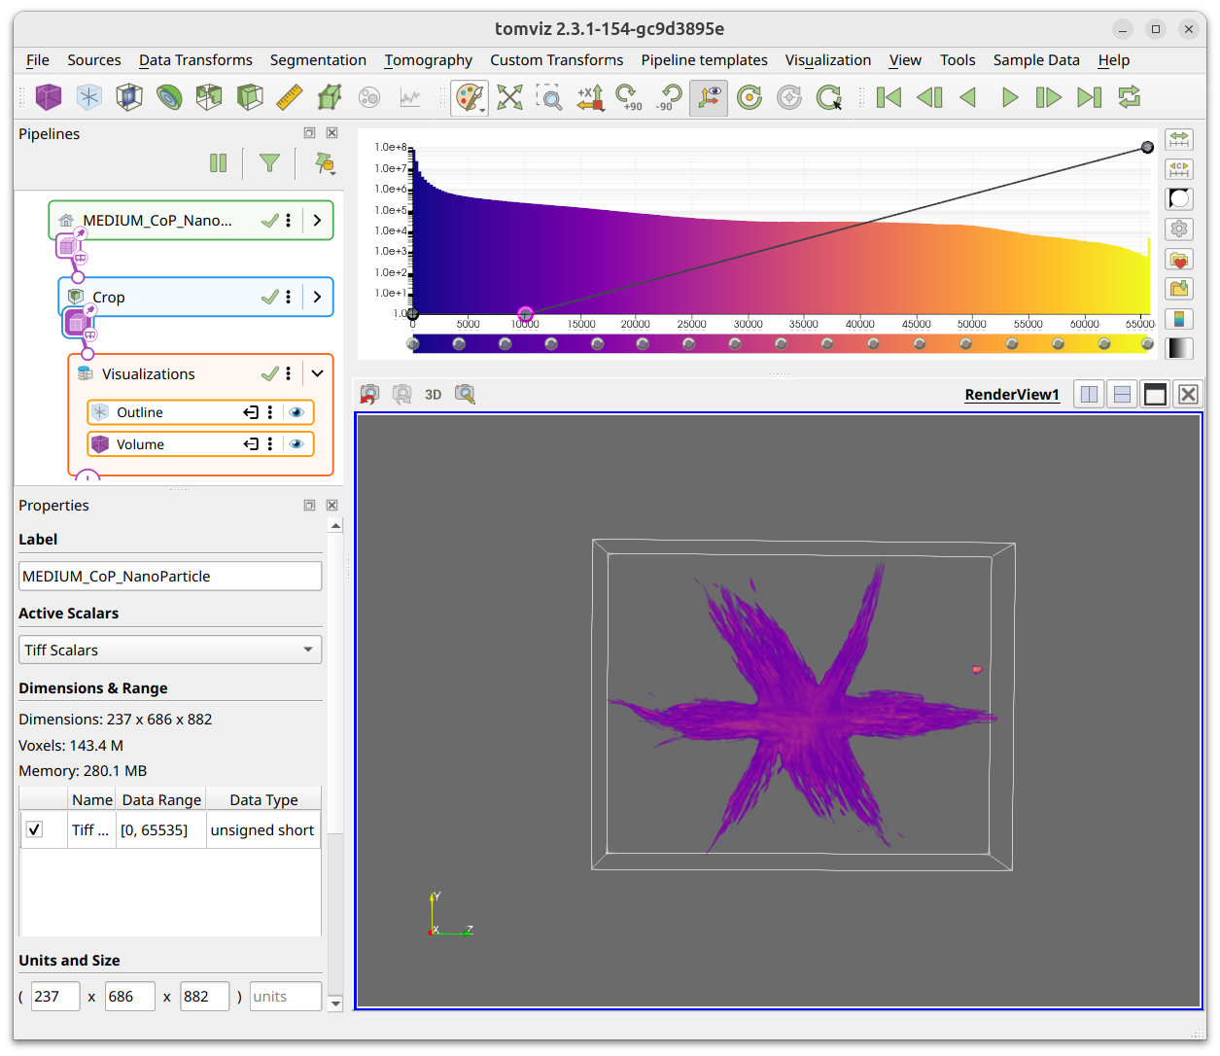Open the Segmentation menu

(318, 60)
